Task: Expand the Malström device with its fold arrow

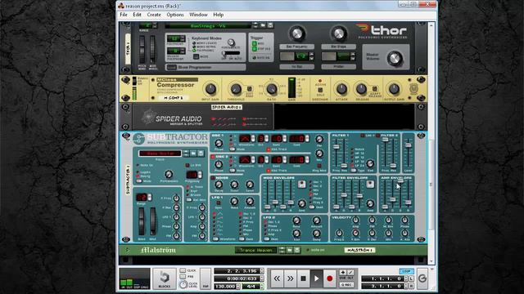Action: click(127, 250)
